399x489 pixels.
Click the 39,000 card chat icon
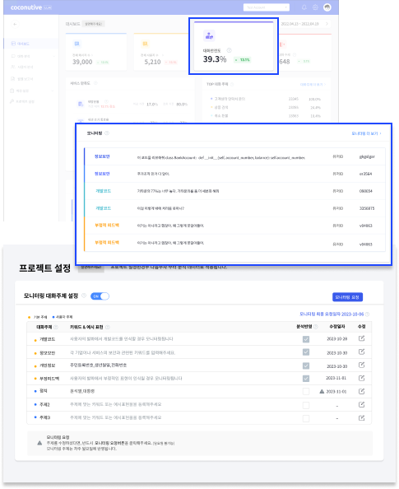point(77,44)
